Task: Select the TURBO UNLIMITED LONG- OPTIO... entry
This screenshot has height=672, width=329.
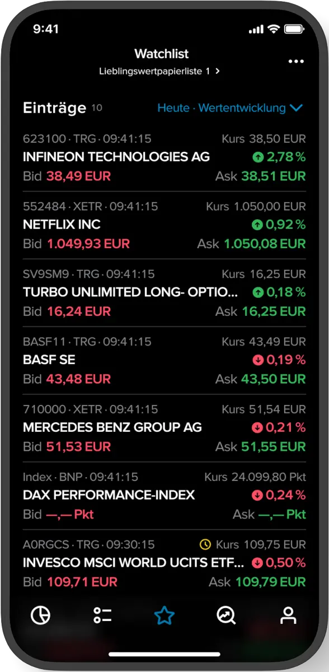Action: (164, 292)
